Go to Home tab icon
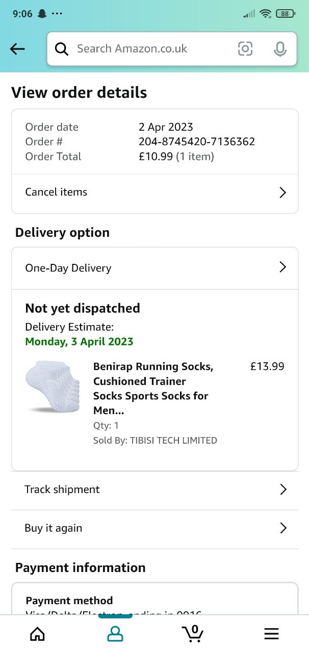Viewport: 309px width, 652px height. (x=37, y=634)
